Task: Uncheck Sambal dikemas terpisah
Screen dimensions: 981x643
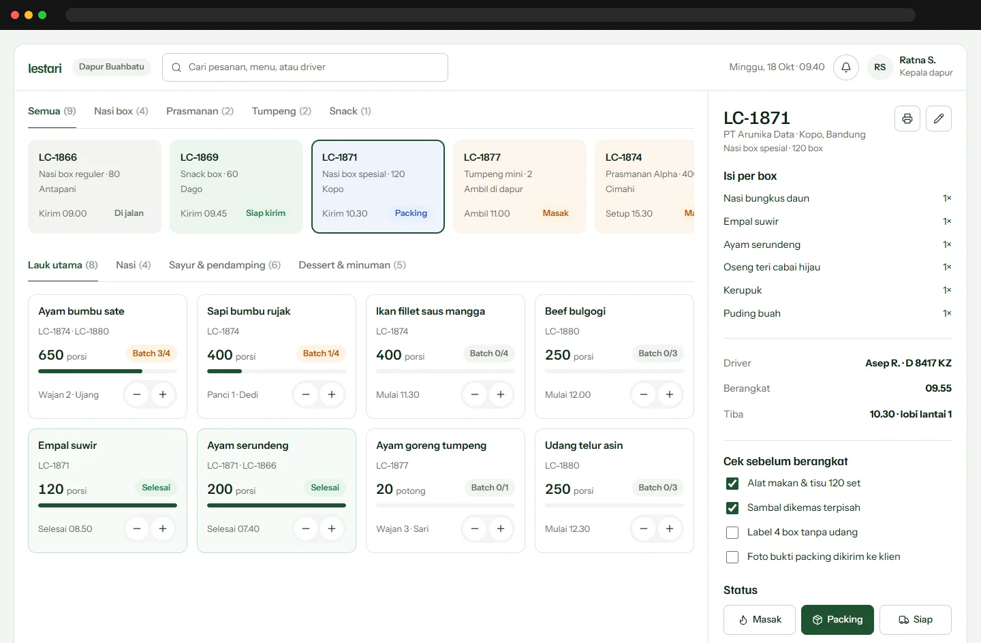Action: [x=732, y=508]
